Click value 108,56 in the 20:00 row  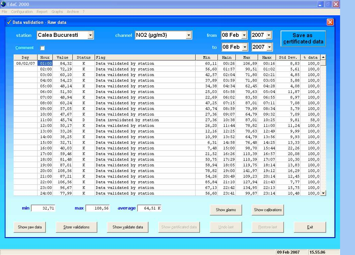click(62, 171)
